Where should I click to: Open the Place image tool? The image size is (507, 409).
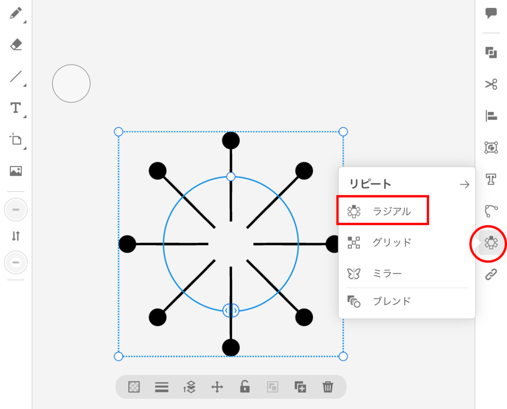[16, 171]
